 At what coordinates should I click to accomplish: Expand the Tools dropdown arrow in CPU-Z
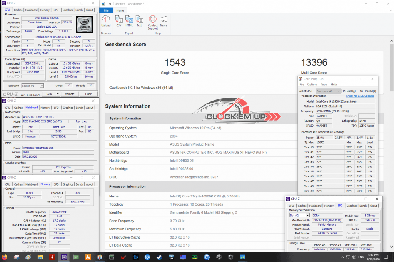tap(58, 94)
